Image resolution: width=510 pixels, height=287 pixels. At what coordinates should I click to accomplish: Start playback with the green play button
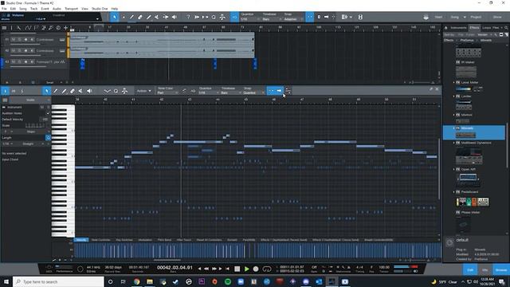[246, 269]
